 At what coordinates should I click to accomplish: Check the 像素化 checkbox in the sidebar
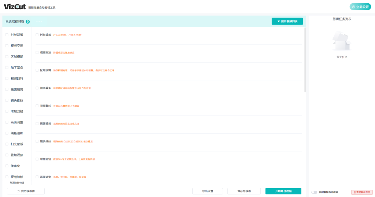7,166
